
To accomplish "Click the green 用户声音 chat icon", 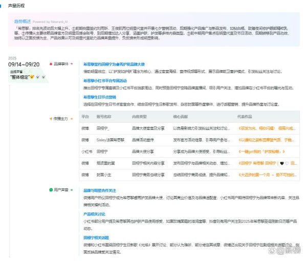I will [x=51, y=189].
